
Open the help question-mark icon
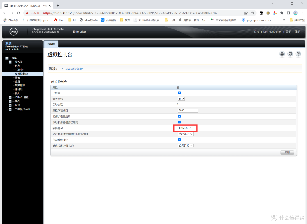click(298, 54)
